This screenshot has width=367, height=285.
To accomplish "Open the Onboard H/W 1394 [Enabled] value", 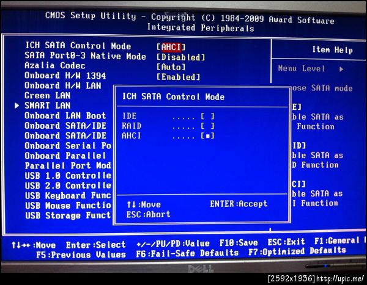I will (179, 77).
